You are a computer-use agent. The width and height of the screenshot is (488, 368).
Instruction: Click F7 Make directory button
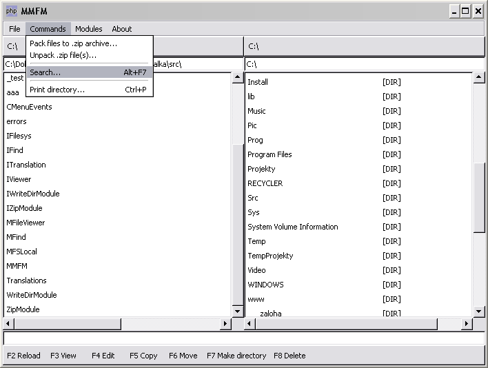tap(236, 356)
